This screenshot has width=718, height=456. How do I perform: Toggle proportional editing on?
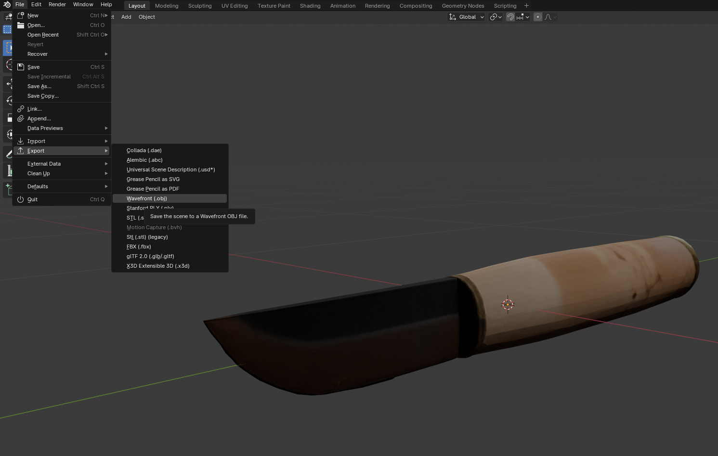pyautogui.click(x=538, y=17)
